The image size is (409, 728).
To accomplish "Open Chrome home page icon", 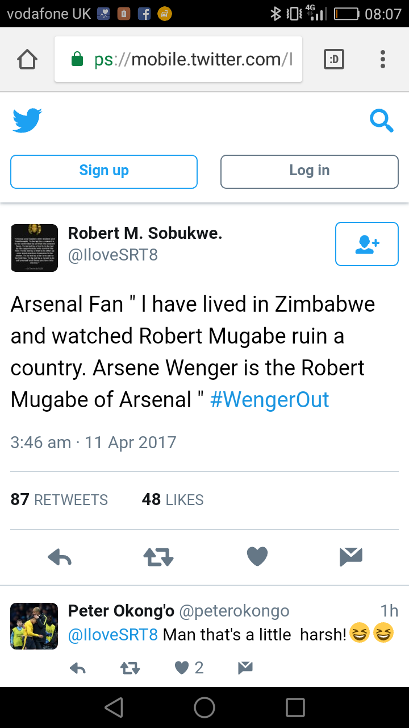I will coord(27,60).
